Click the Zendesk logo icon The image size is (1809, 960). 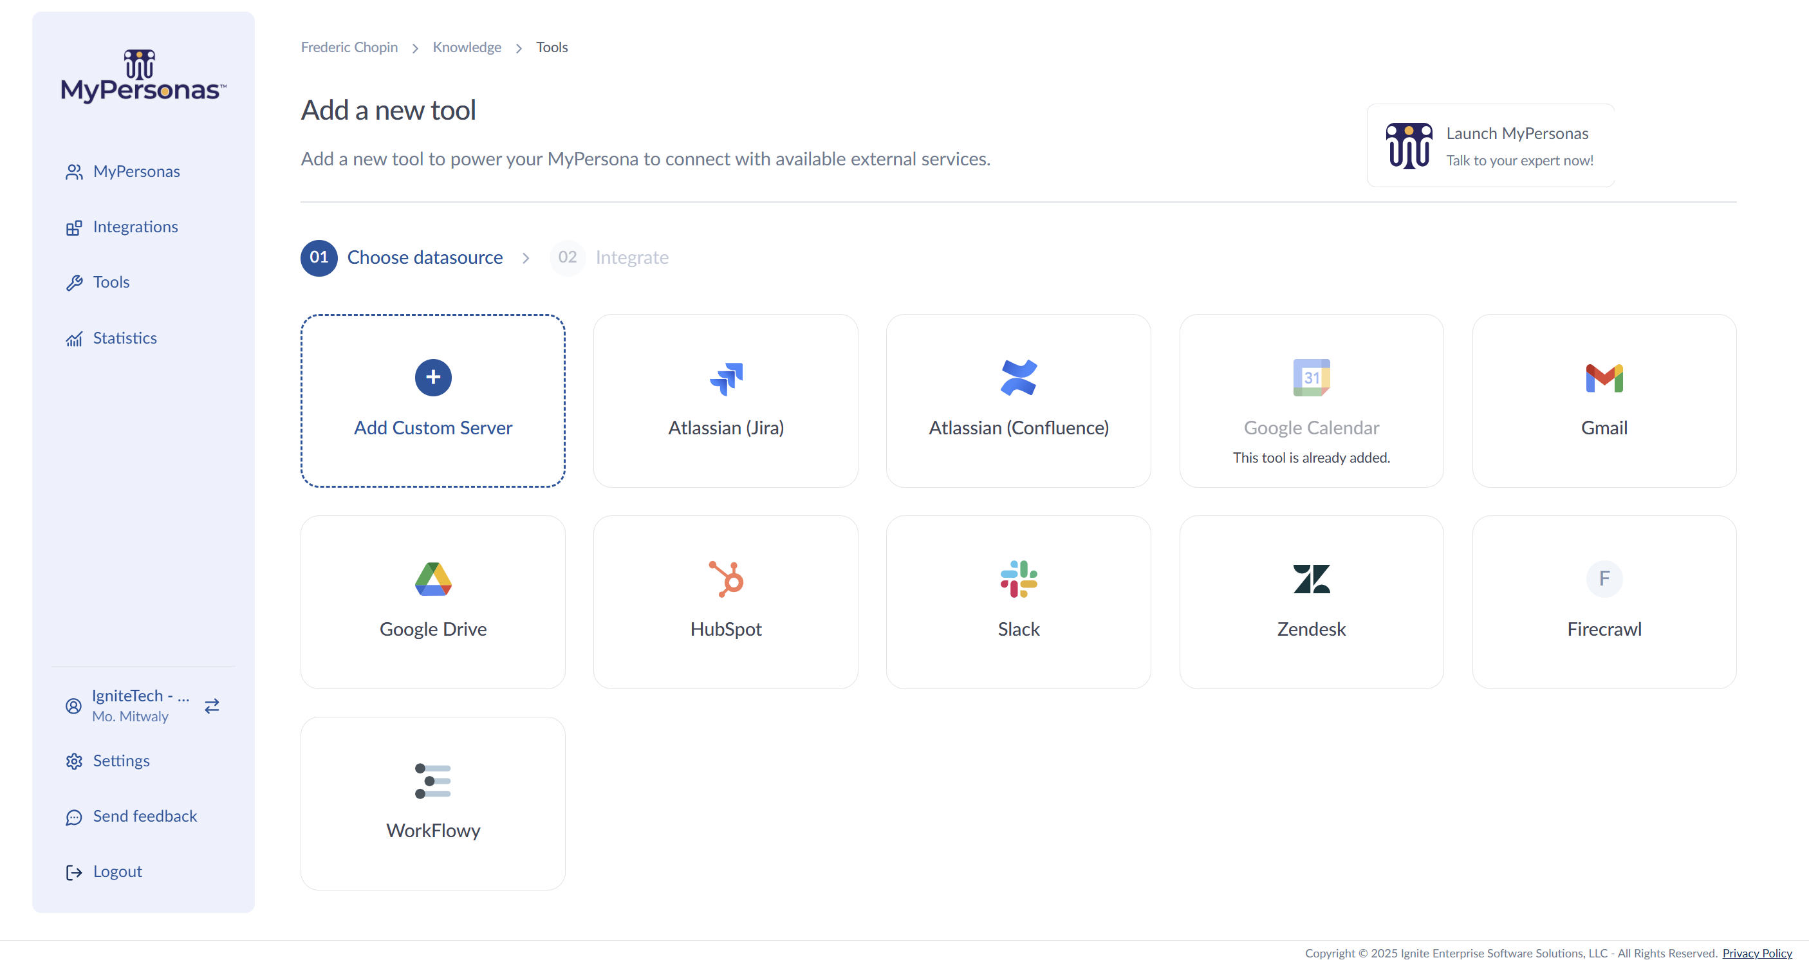click(1311, 579)
